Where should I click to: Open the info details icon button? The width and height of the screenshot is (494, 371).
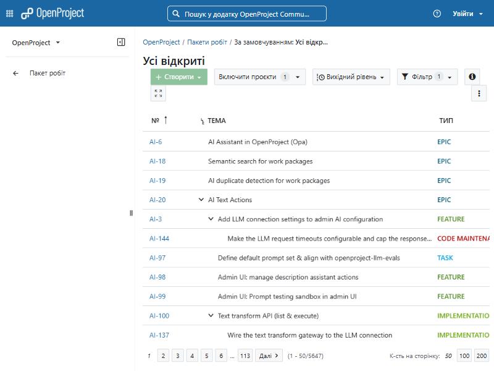click(x=472, y=77)
